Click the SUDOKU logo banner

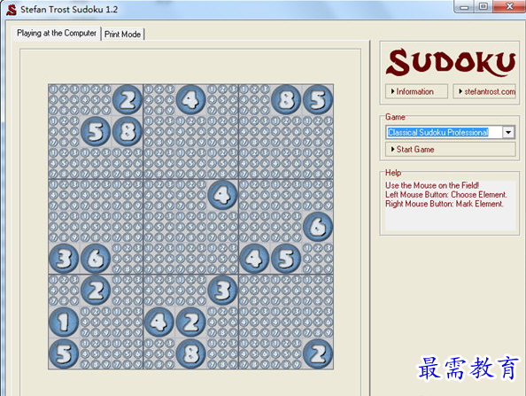click(451, 63)
